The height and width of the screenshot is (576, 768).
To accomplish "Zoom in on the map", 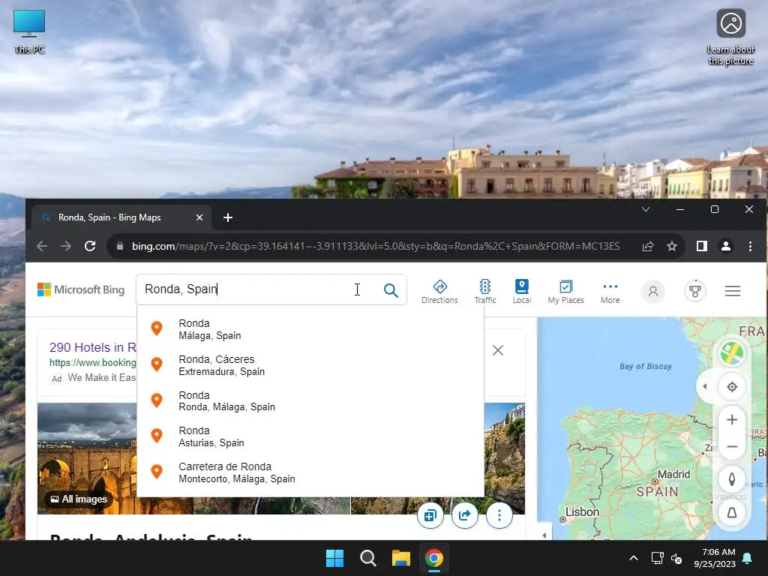I will [732, 420].
